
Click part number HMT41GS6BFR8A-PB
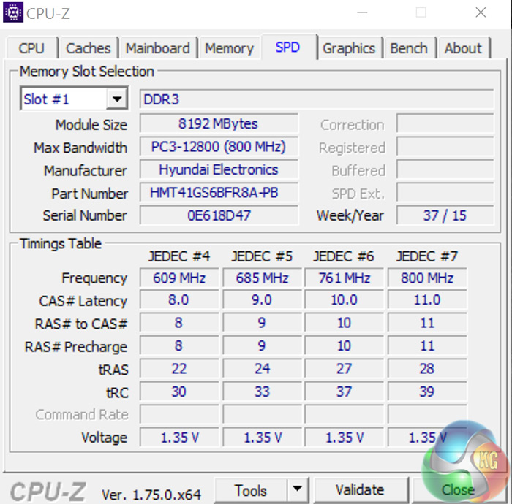[219, 193]
